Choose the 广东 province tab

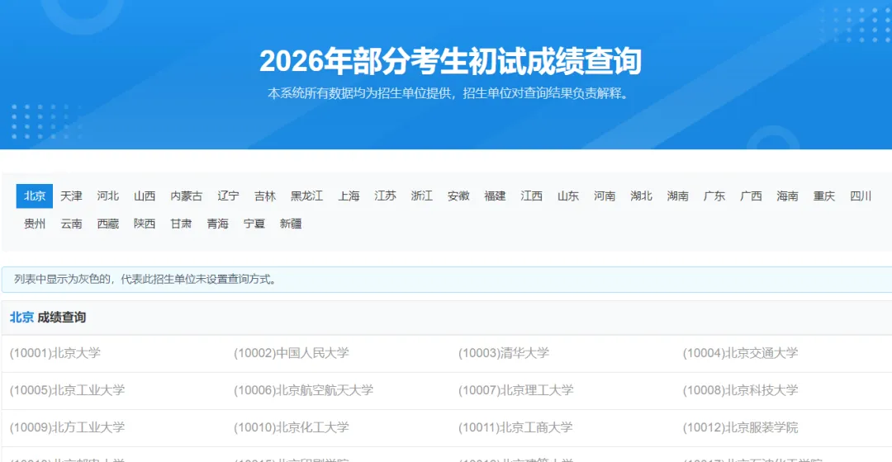click(x=714, y=196)
